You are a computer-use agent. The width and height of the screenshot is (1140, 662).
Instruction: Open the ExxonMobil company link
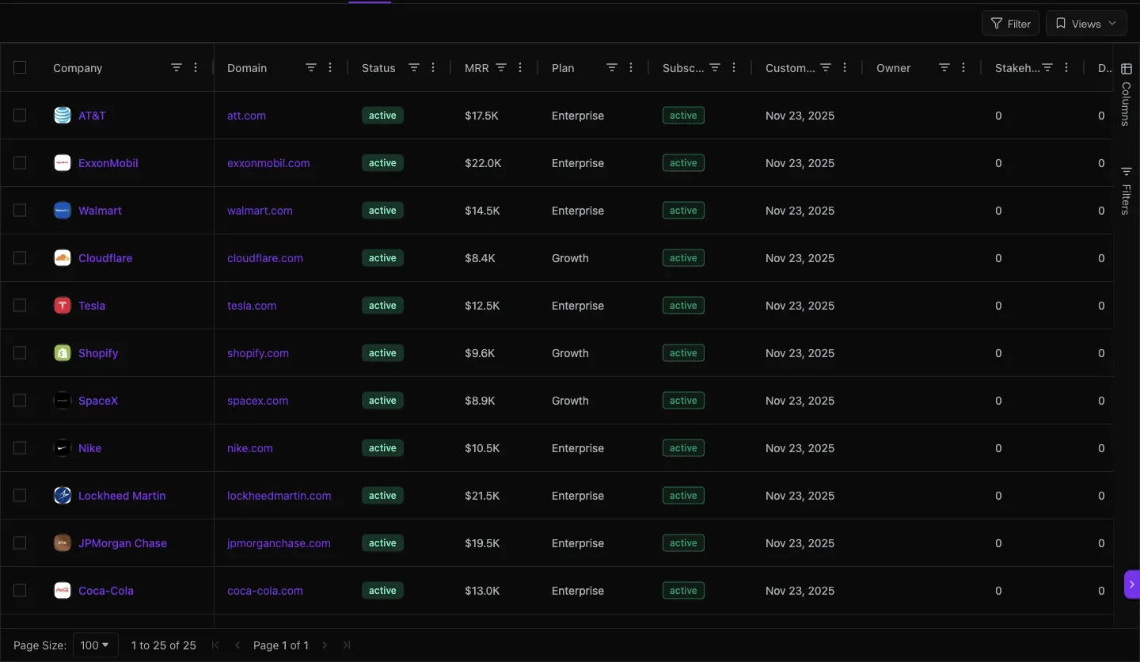[x=108, y=163]
